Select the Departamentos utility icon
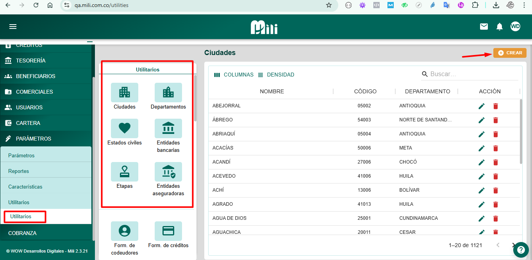532x260 pixels. (168, 93)
